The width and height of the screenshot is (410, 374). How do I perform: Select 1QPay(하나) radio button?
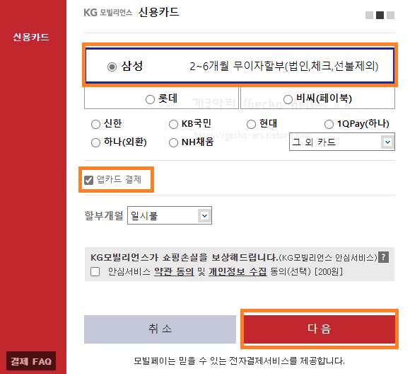coord(329,124)
